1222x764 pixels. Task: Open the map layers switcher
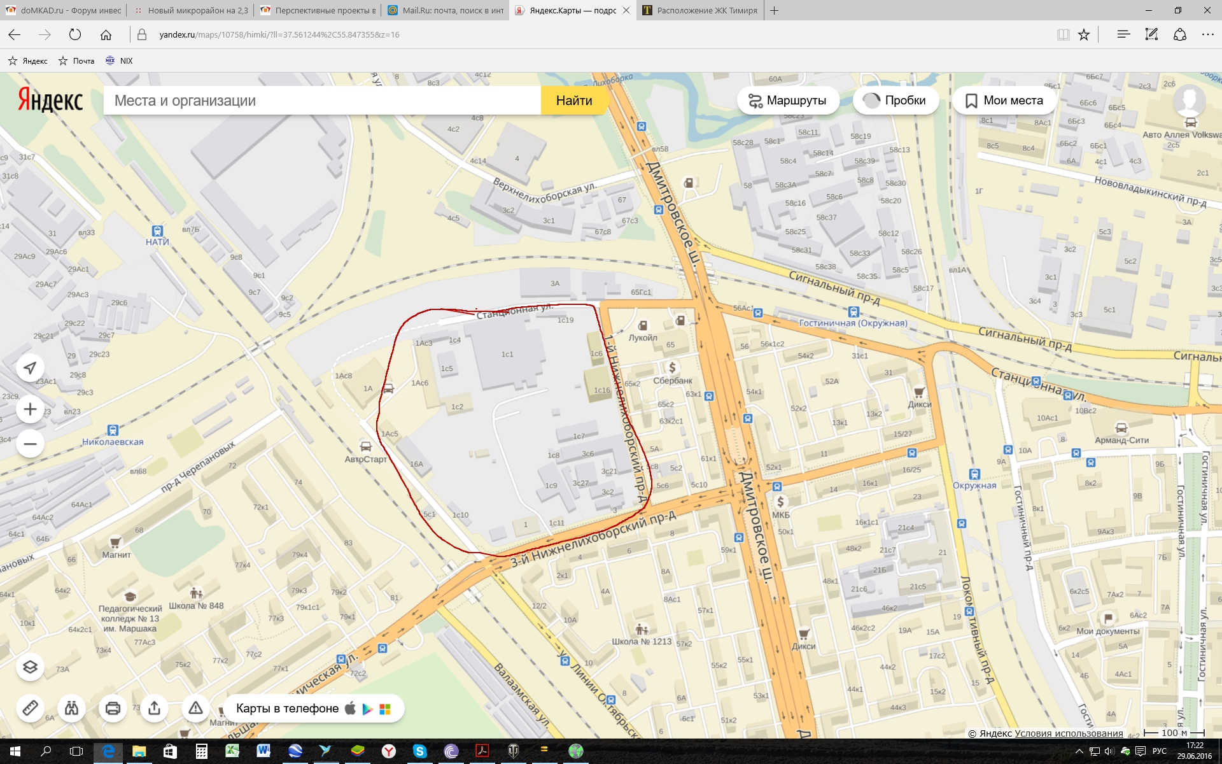coord(30,667)
